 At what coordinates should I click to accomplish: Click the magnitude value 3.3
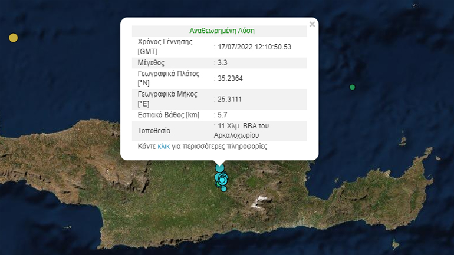pos(222,63)
